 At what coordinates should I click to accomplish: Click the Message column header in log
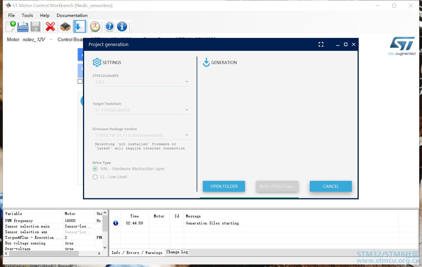(x=291, y=216)
